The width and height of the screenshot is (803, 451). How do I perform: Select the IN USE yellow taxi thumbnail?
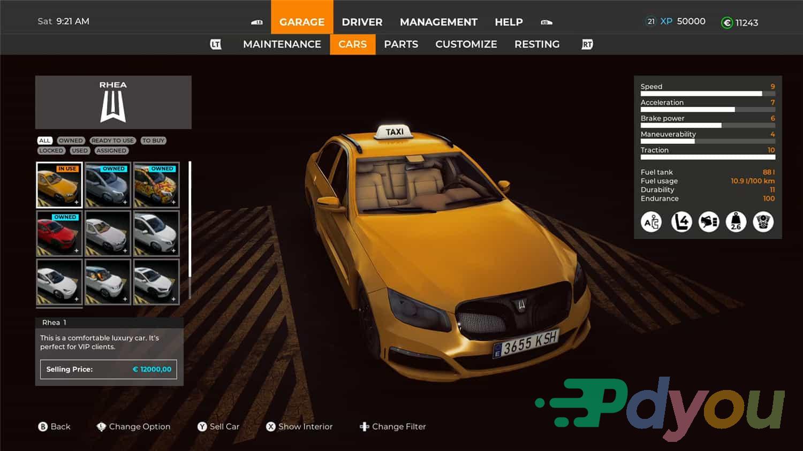(x=59, y=185)
